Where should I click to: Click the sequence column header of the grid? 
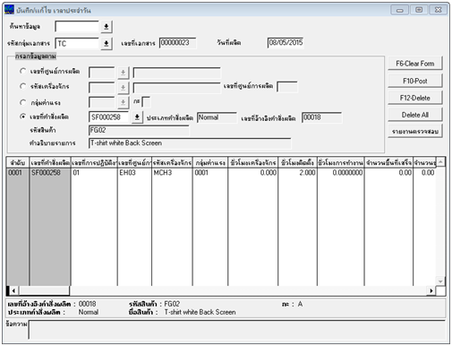[x=18, y=163]
